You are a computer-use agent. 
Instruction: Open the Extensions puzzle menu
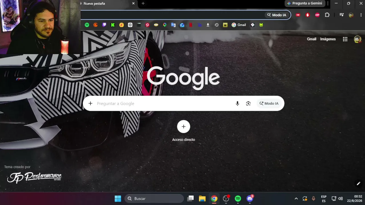tap(327, 15)
